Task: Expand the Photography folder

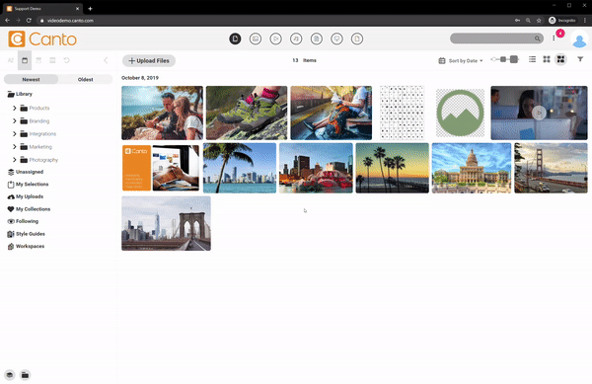Action: (15, 160)
